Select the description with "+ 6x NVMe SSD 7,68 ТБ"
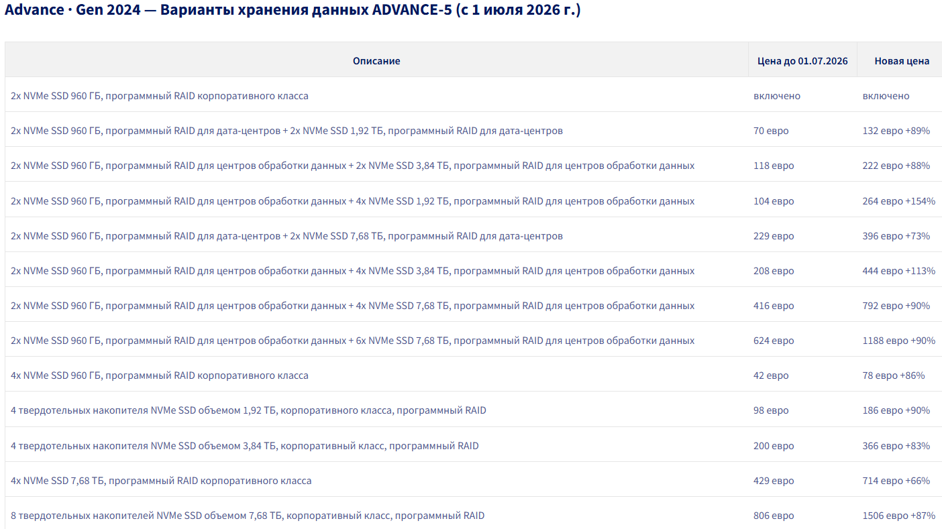Viewport: 942px width, 529px height. point(353,341)
